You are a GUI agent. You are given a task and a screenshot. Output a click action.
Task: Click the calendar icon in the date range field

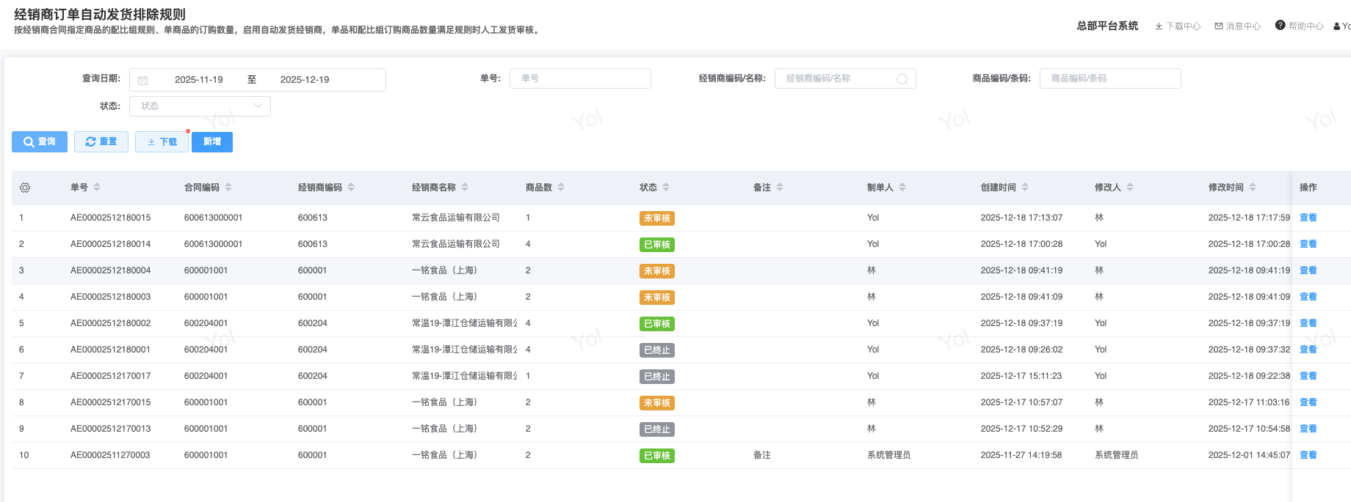(143, 80)
